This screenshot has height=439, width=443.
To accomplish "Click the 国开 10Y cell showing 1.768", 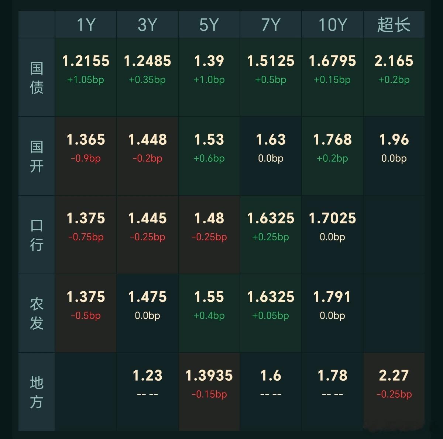I will coord(332,156).
